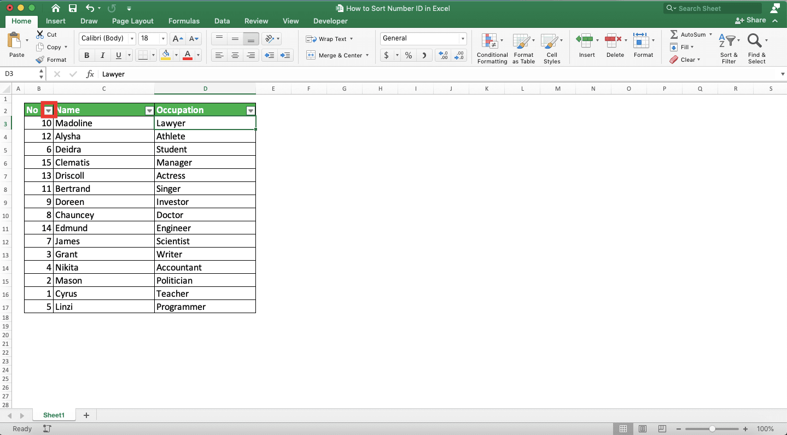Image resolution: width=787 pixels, height=435 pixels.
Task: Click the Share button
Action: [750, 20]
